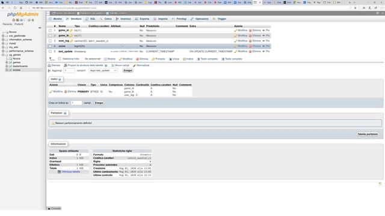Click the Console bar icon at bottom

(x=49, y=209)
